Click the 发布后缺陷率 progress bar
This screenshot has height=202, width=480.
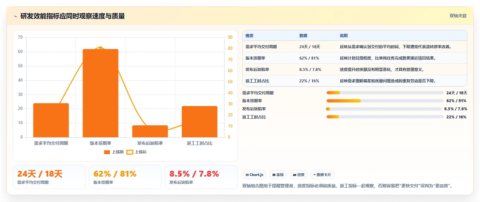click(x=384, y=109)
